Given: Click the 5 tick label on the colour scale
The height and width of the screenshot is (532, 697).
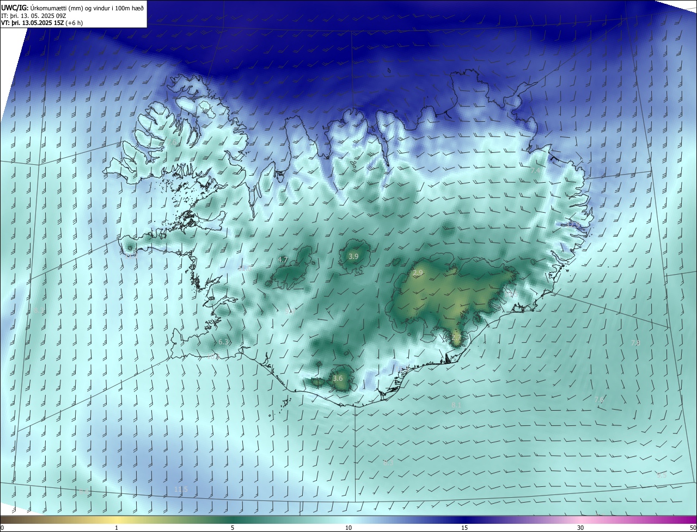Looking at the screenshot, I should pos(233,528).
